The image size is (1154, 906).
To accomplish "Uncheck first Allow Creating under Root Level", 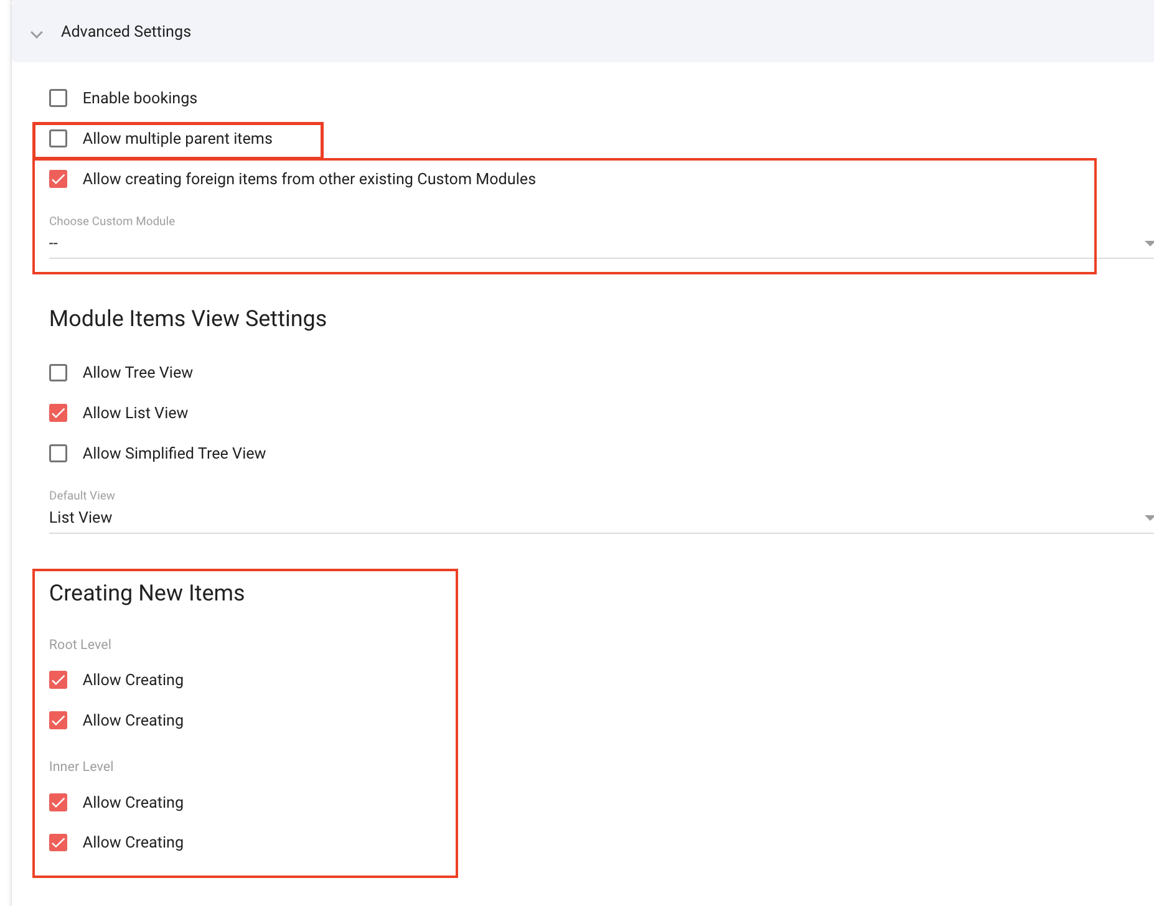I will point(59,680).
